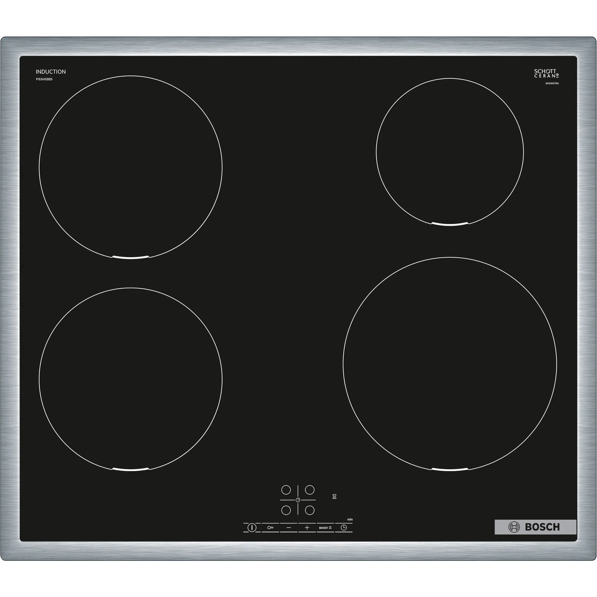Select the bottom-left zone selector circle
Viewport: 597px width, 597px height.
[x=286, y=510]
